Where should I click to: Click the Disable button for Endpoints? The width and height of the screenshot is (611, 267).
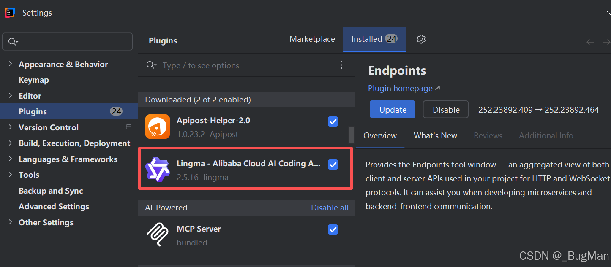446,110
